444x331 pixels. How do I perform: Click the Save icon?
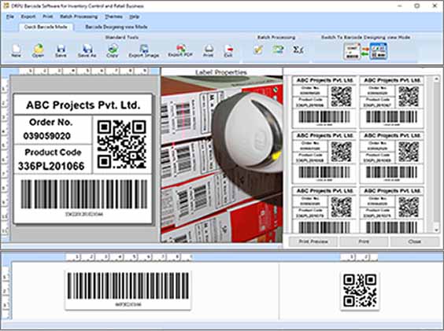click(61, 50)
